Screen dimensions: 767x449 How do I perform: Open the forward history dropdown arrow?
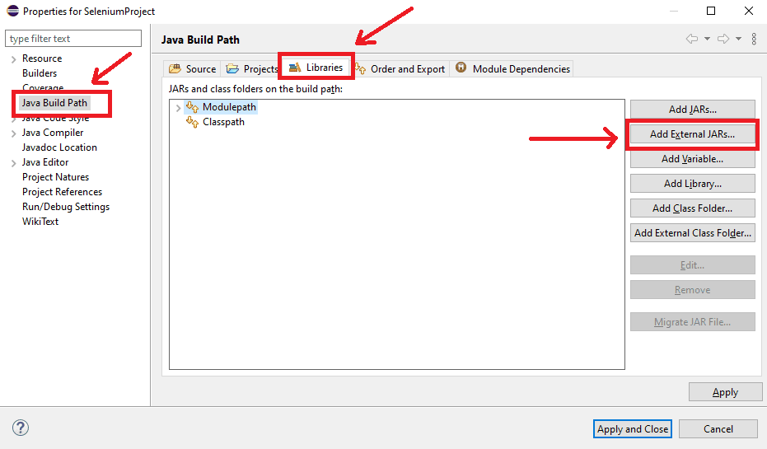[x=738, y=40]
